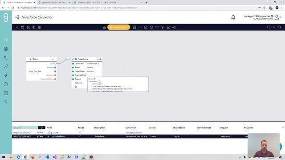
Task: Collapse the log panel with the chevron
Action: click(x=283, y=128)
